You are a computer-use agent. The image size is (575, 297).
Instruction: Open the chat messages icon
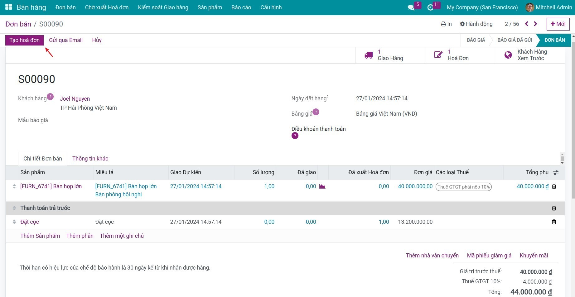(x=411, y=7)
